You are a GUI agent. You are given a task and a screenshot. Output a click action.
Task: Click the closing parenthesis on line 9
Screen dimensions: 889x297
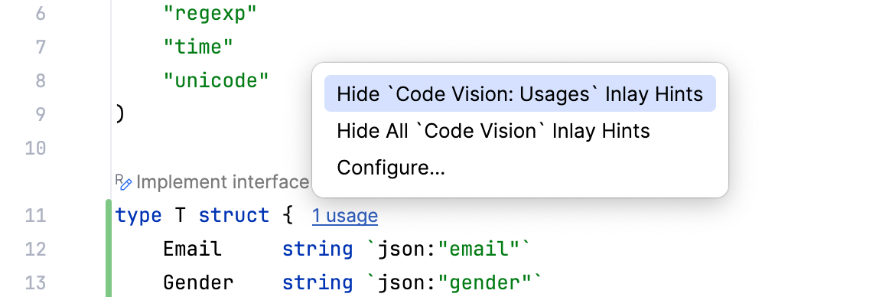click(119, 114)
